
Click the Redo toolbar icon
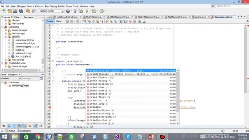[33, 11]
